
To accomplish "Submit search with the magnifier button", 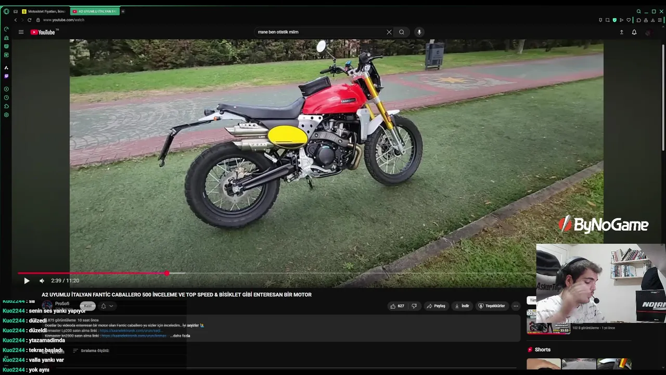I will 402,32.
